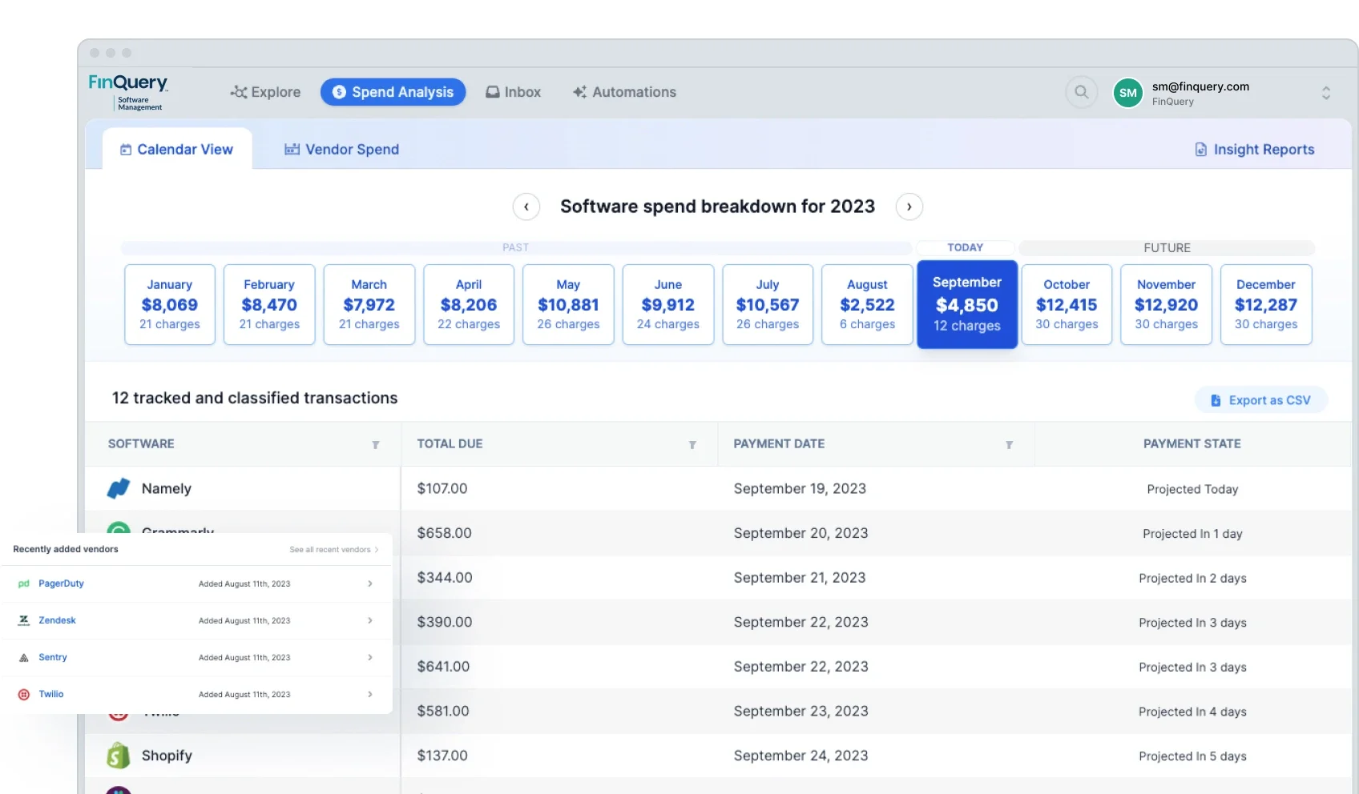Click the September 21, 2023 date
The image size is (1359, 794).
pos(800,578)
